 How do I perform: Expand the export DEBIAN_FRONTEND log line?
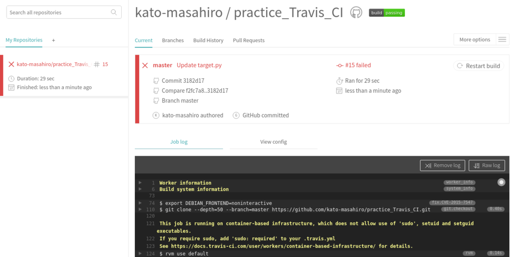pos(140,203)
